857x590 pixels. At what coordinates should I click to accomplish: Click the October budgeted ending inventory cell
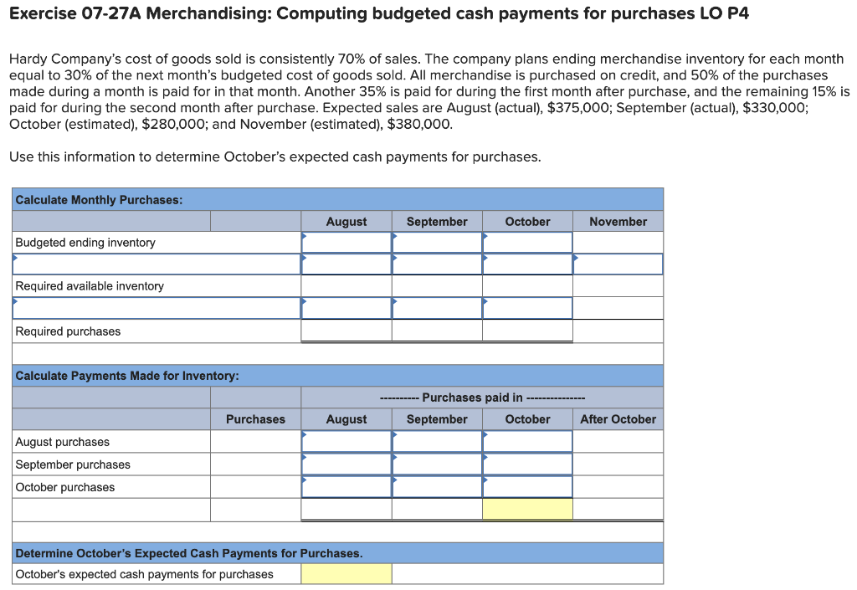click(x=526, y=242)
